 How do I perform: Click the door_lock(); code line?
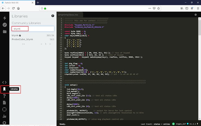pos(73,115)
